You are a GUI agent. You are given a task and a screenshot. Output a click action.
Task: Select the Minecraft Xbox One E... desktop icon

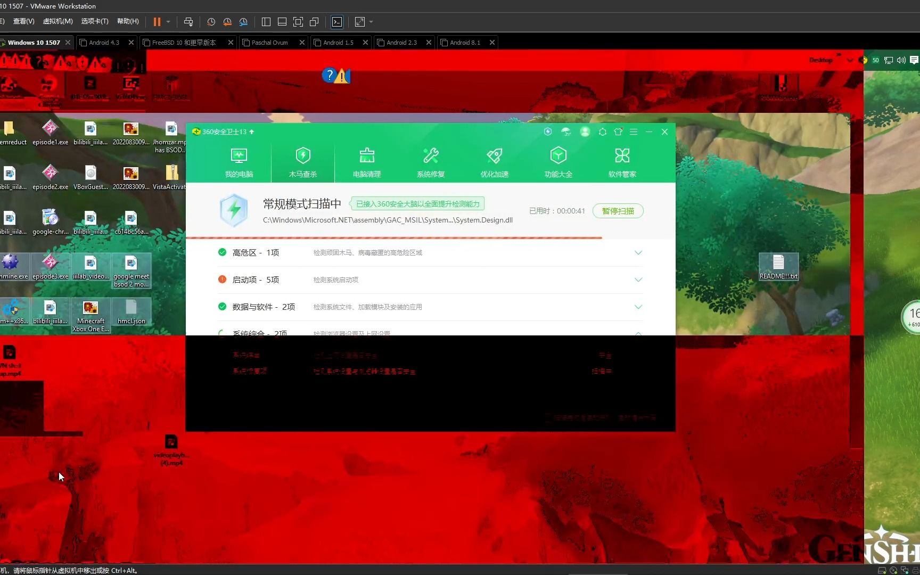[91, 316]
